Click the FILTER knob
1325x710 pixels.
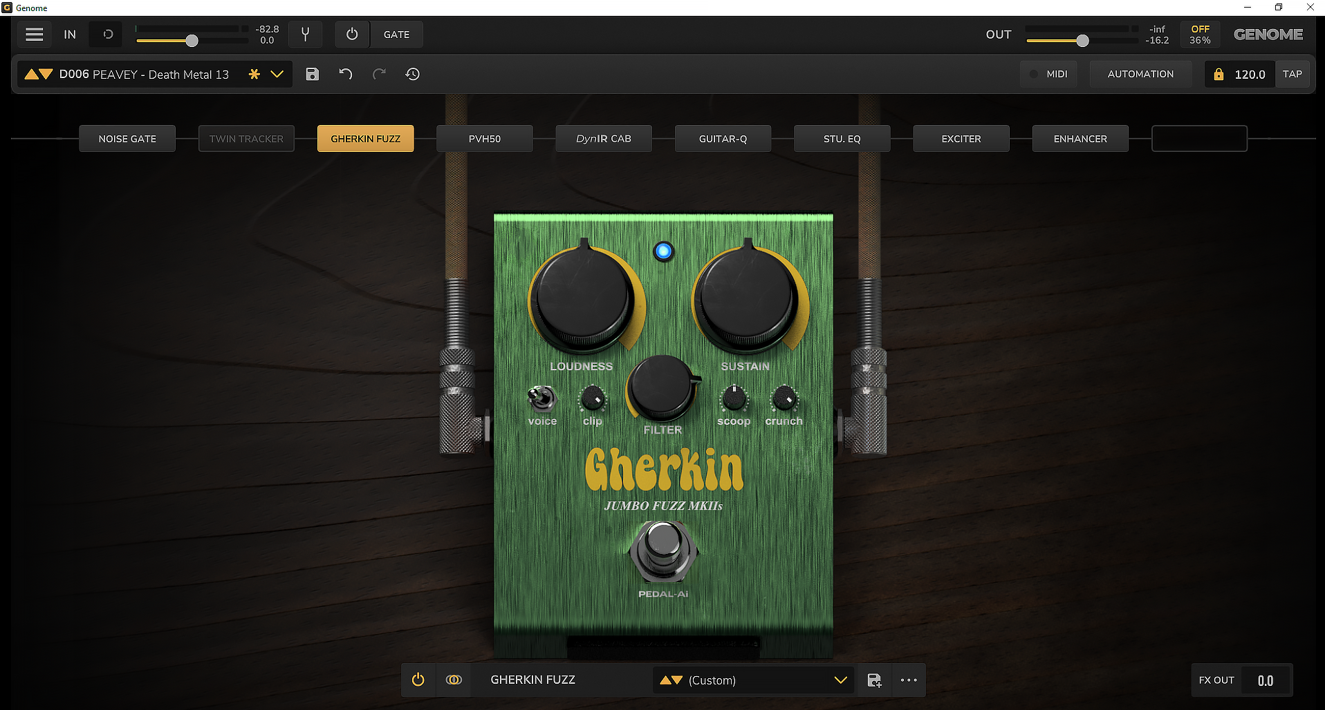pyautogui.click(x=662, y=387)
